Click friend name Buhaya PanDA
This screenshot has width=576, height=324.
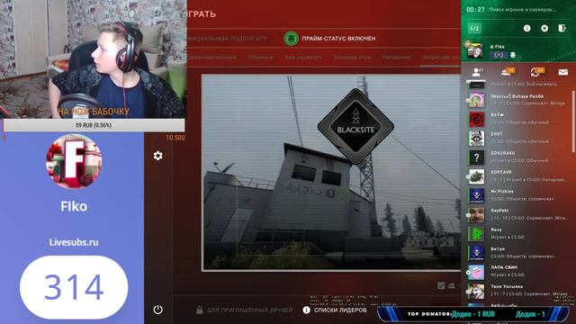pos(517,96)
